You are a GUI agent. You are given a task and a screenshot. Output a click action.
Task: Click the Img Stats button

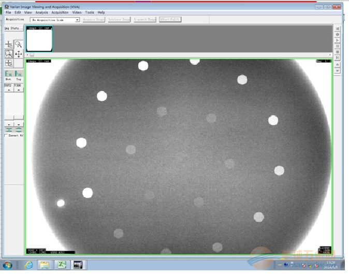tap(14, 28)
